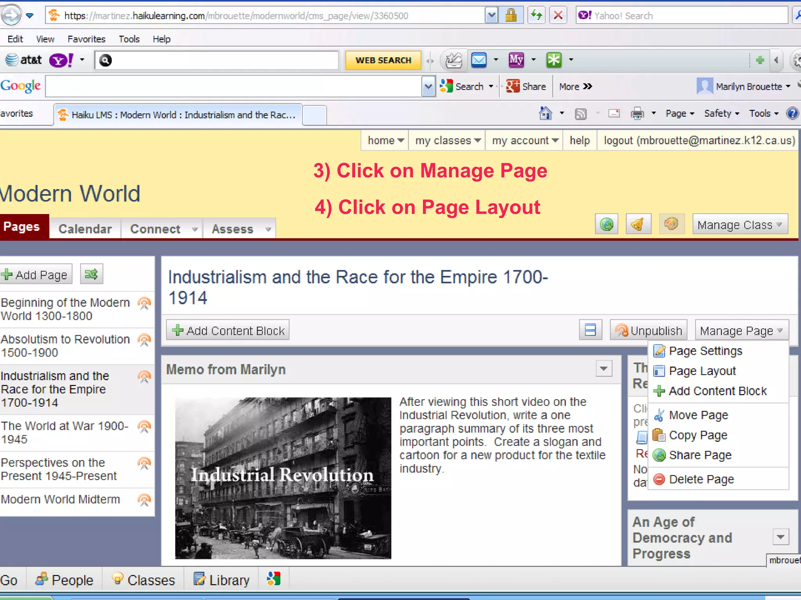Click the edit pencil icon in Yahoo toolbar
The width and height of the screenshot is (801, 600).
454,60
